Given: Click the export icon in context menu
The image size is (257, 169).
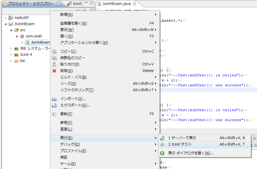Looking at the screenshot, I should [54, 105].
